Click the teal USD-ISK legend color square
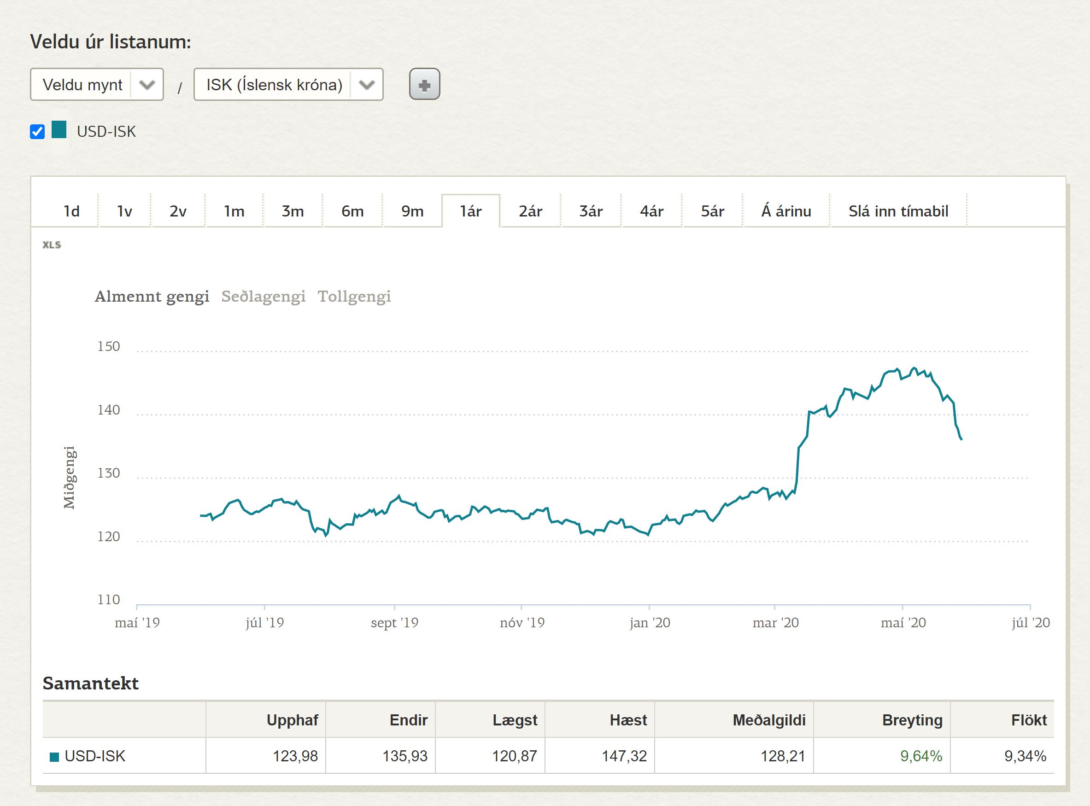Screen dimensions: 1090x806 (x=59, y=130)
